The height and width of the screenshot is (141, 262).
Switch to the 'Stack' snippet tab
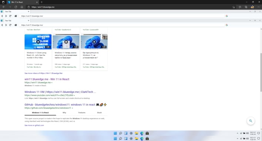[x=100, y=113]
